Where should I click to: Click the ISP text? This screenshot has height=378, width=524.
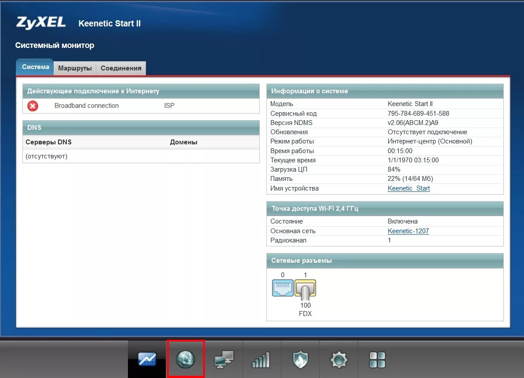(169, 105)
